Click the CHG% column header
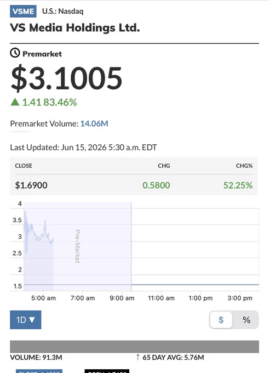The height and width of the screenshot is (373, 269). coord(244,166)
